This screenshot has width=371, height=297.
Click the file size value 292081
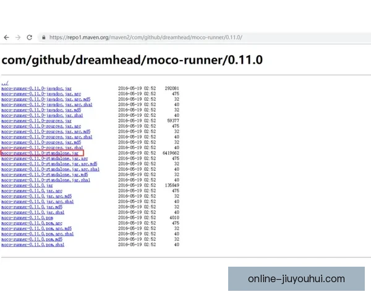172,88
